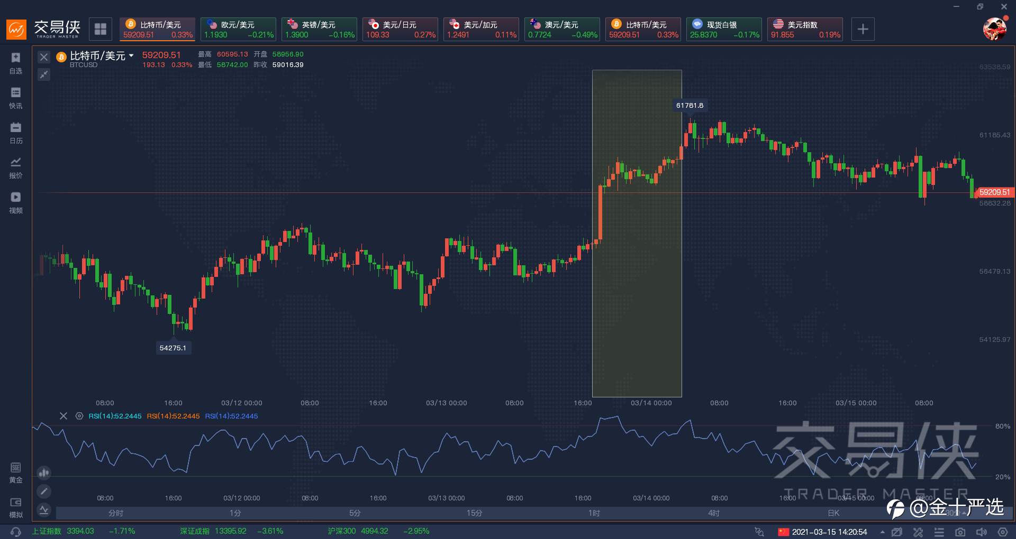Click the RSI(14) blue legend label
Viewport: 1016px width, 539px height.
coord(231,416)
